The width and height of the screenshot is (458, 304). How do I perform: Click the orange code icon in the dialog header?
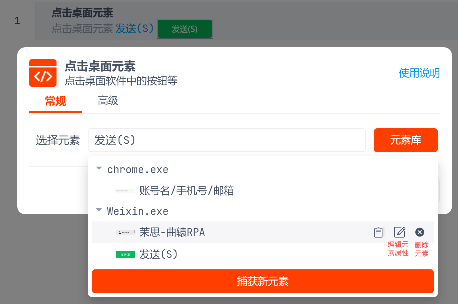click(x=43, y=73)
